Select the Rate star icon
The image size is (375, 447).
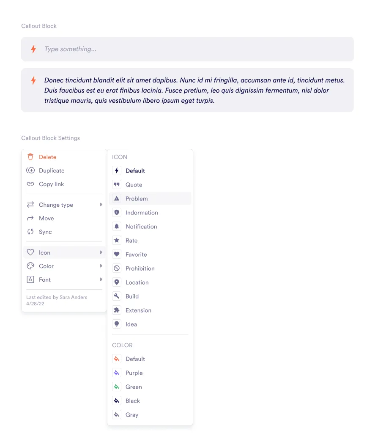click(117, 241)
